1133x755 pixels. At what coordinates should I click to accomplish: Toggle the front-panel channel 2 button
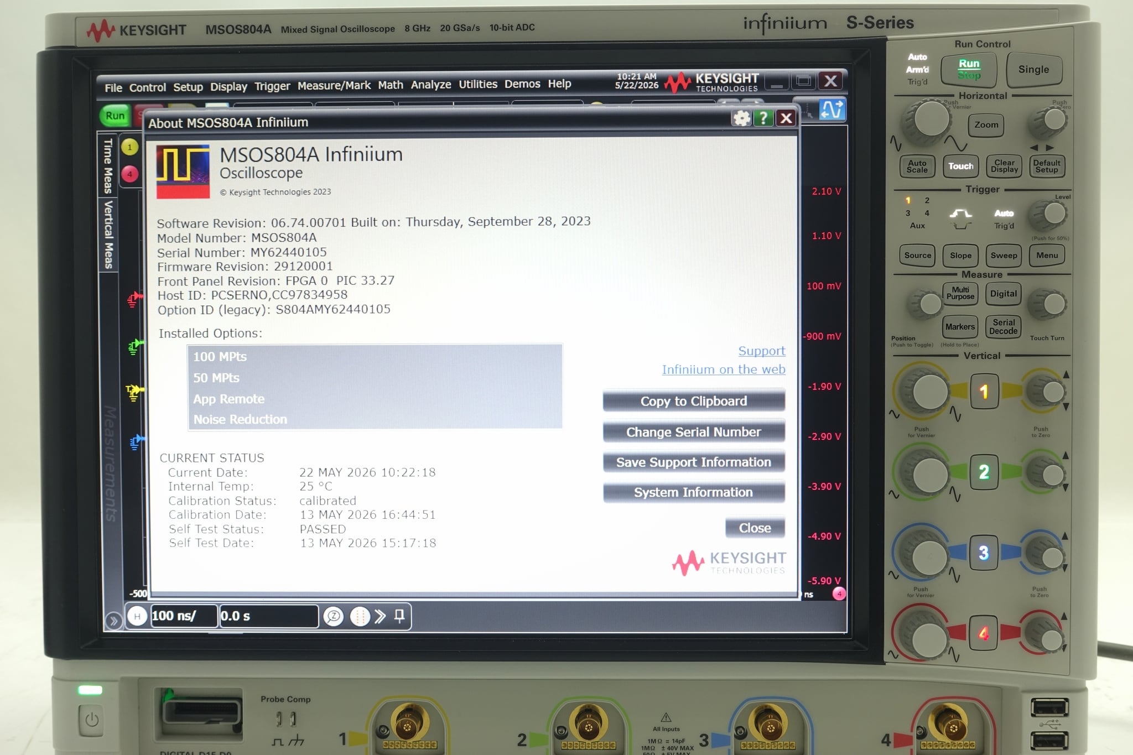click(984, 472)
